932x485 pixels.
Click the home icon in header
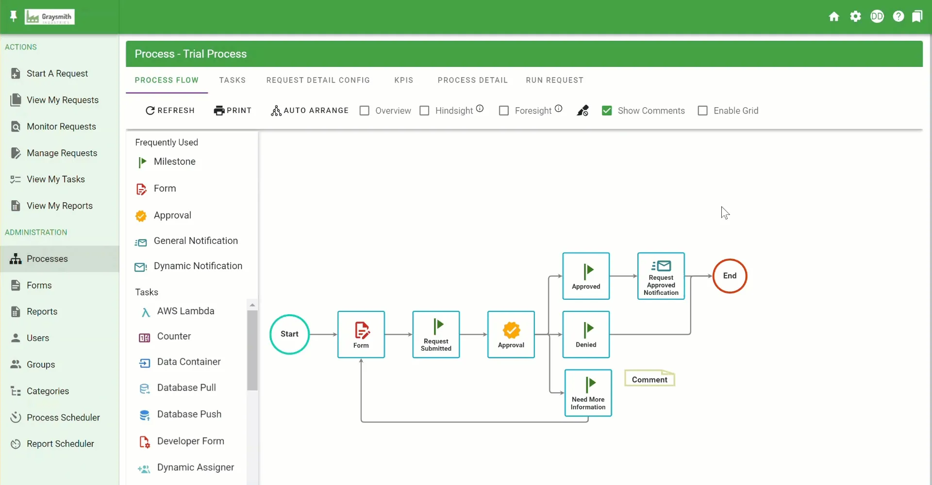pos(834,17)
